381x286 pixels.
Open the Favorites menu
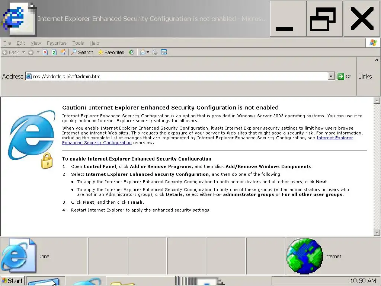click(x=57, y=43)
